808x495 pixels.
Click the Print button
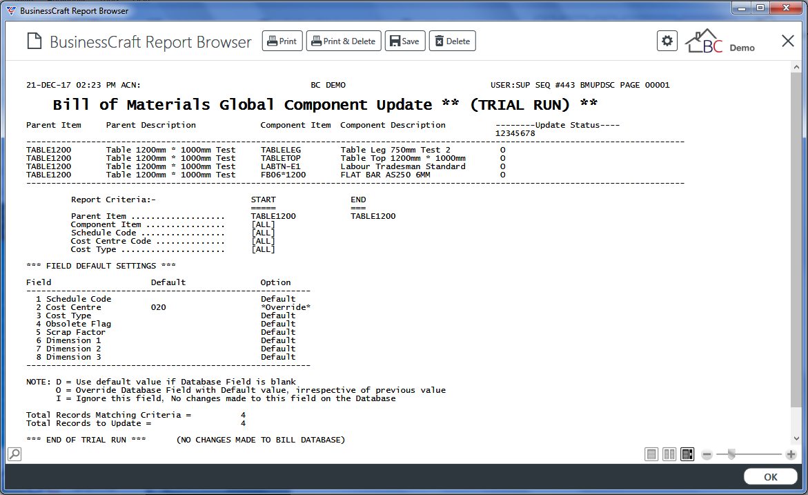point(282,41)
